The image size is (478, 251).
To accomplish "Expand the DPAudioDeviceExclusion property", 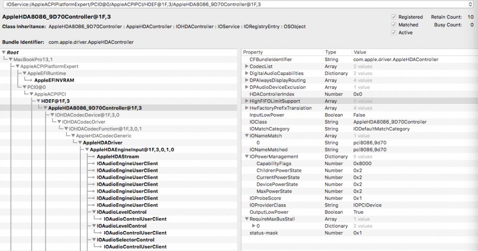I will pos(247,87).
